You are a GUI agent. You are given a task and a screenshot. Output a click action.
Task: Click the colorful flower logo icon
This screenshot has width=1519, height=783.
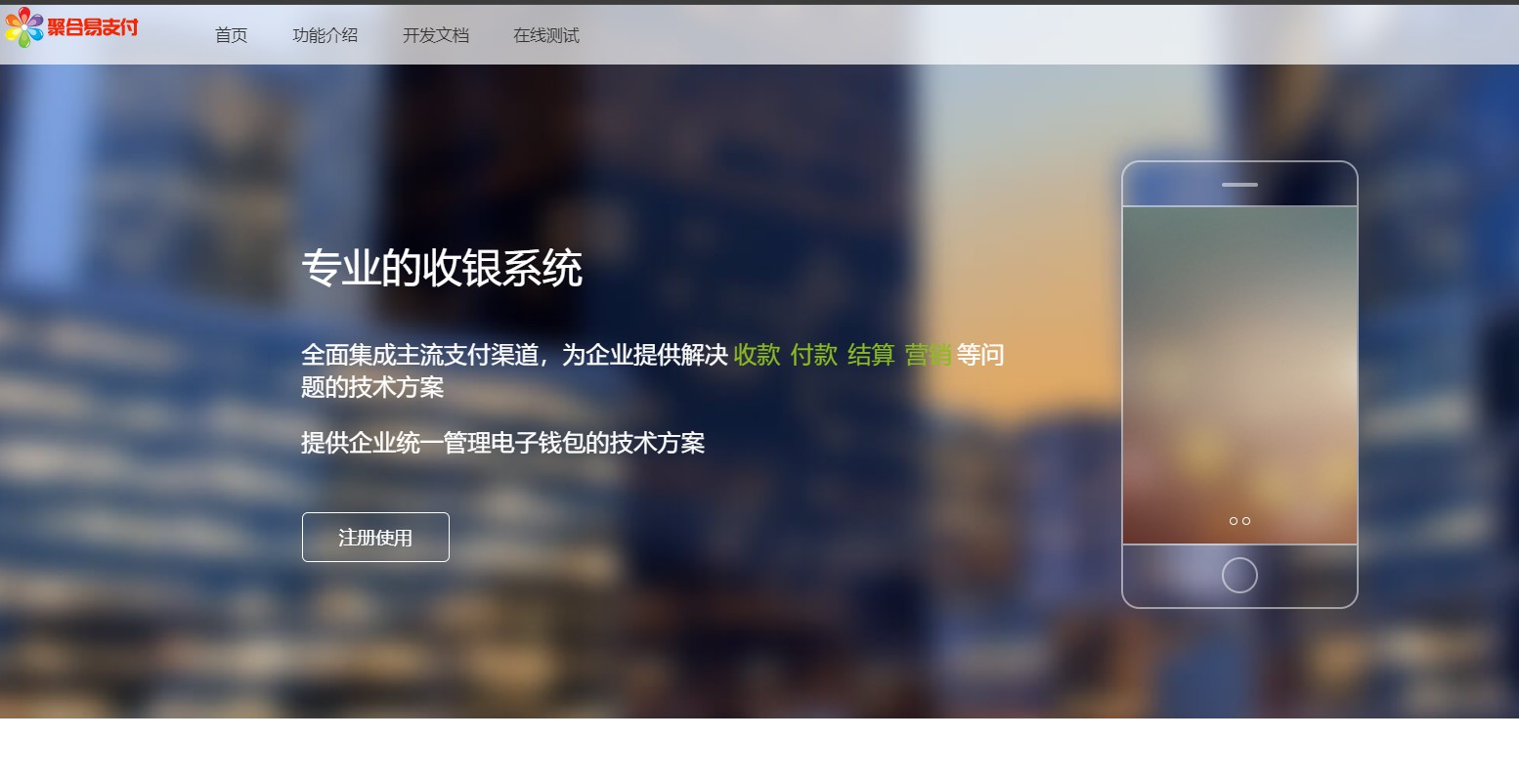pos(23,27)
